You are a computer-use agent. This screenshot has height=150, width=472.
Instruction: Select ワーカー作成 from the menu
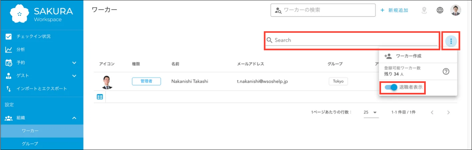click(418, 56)
